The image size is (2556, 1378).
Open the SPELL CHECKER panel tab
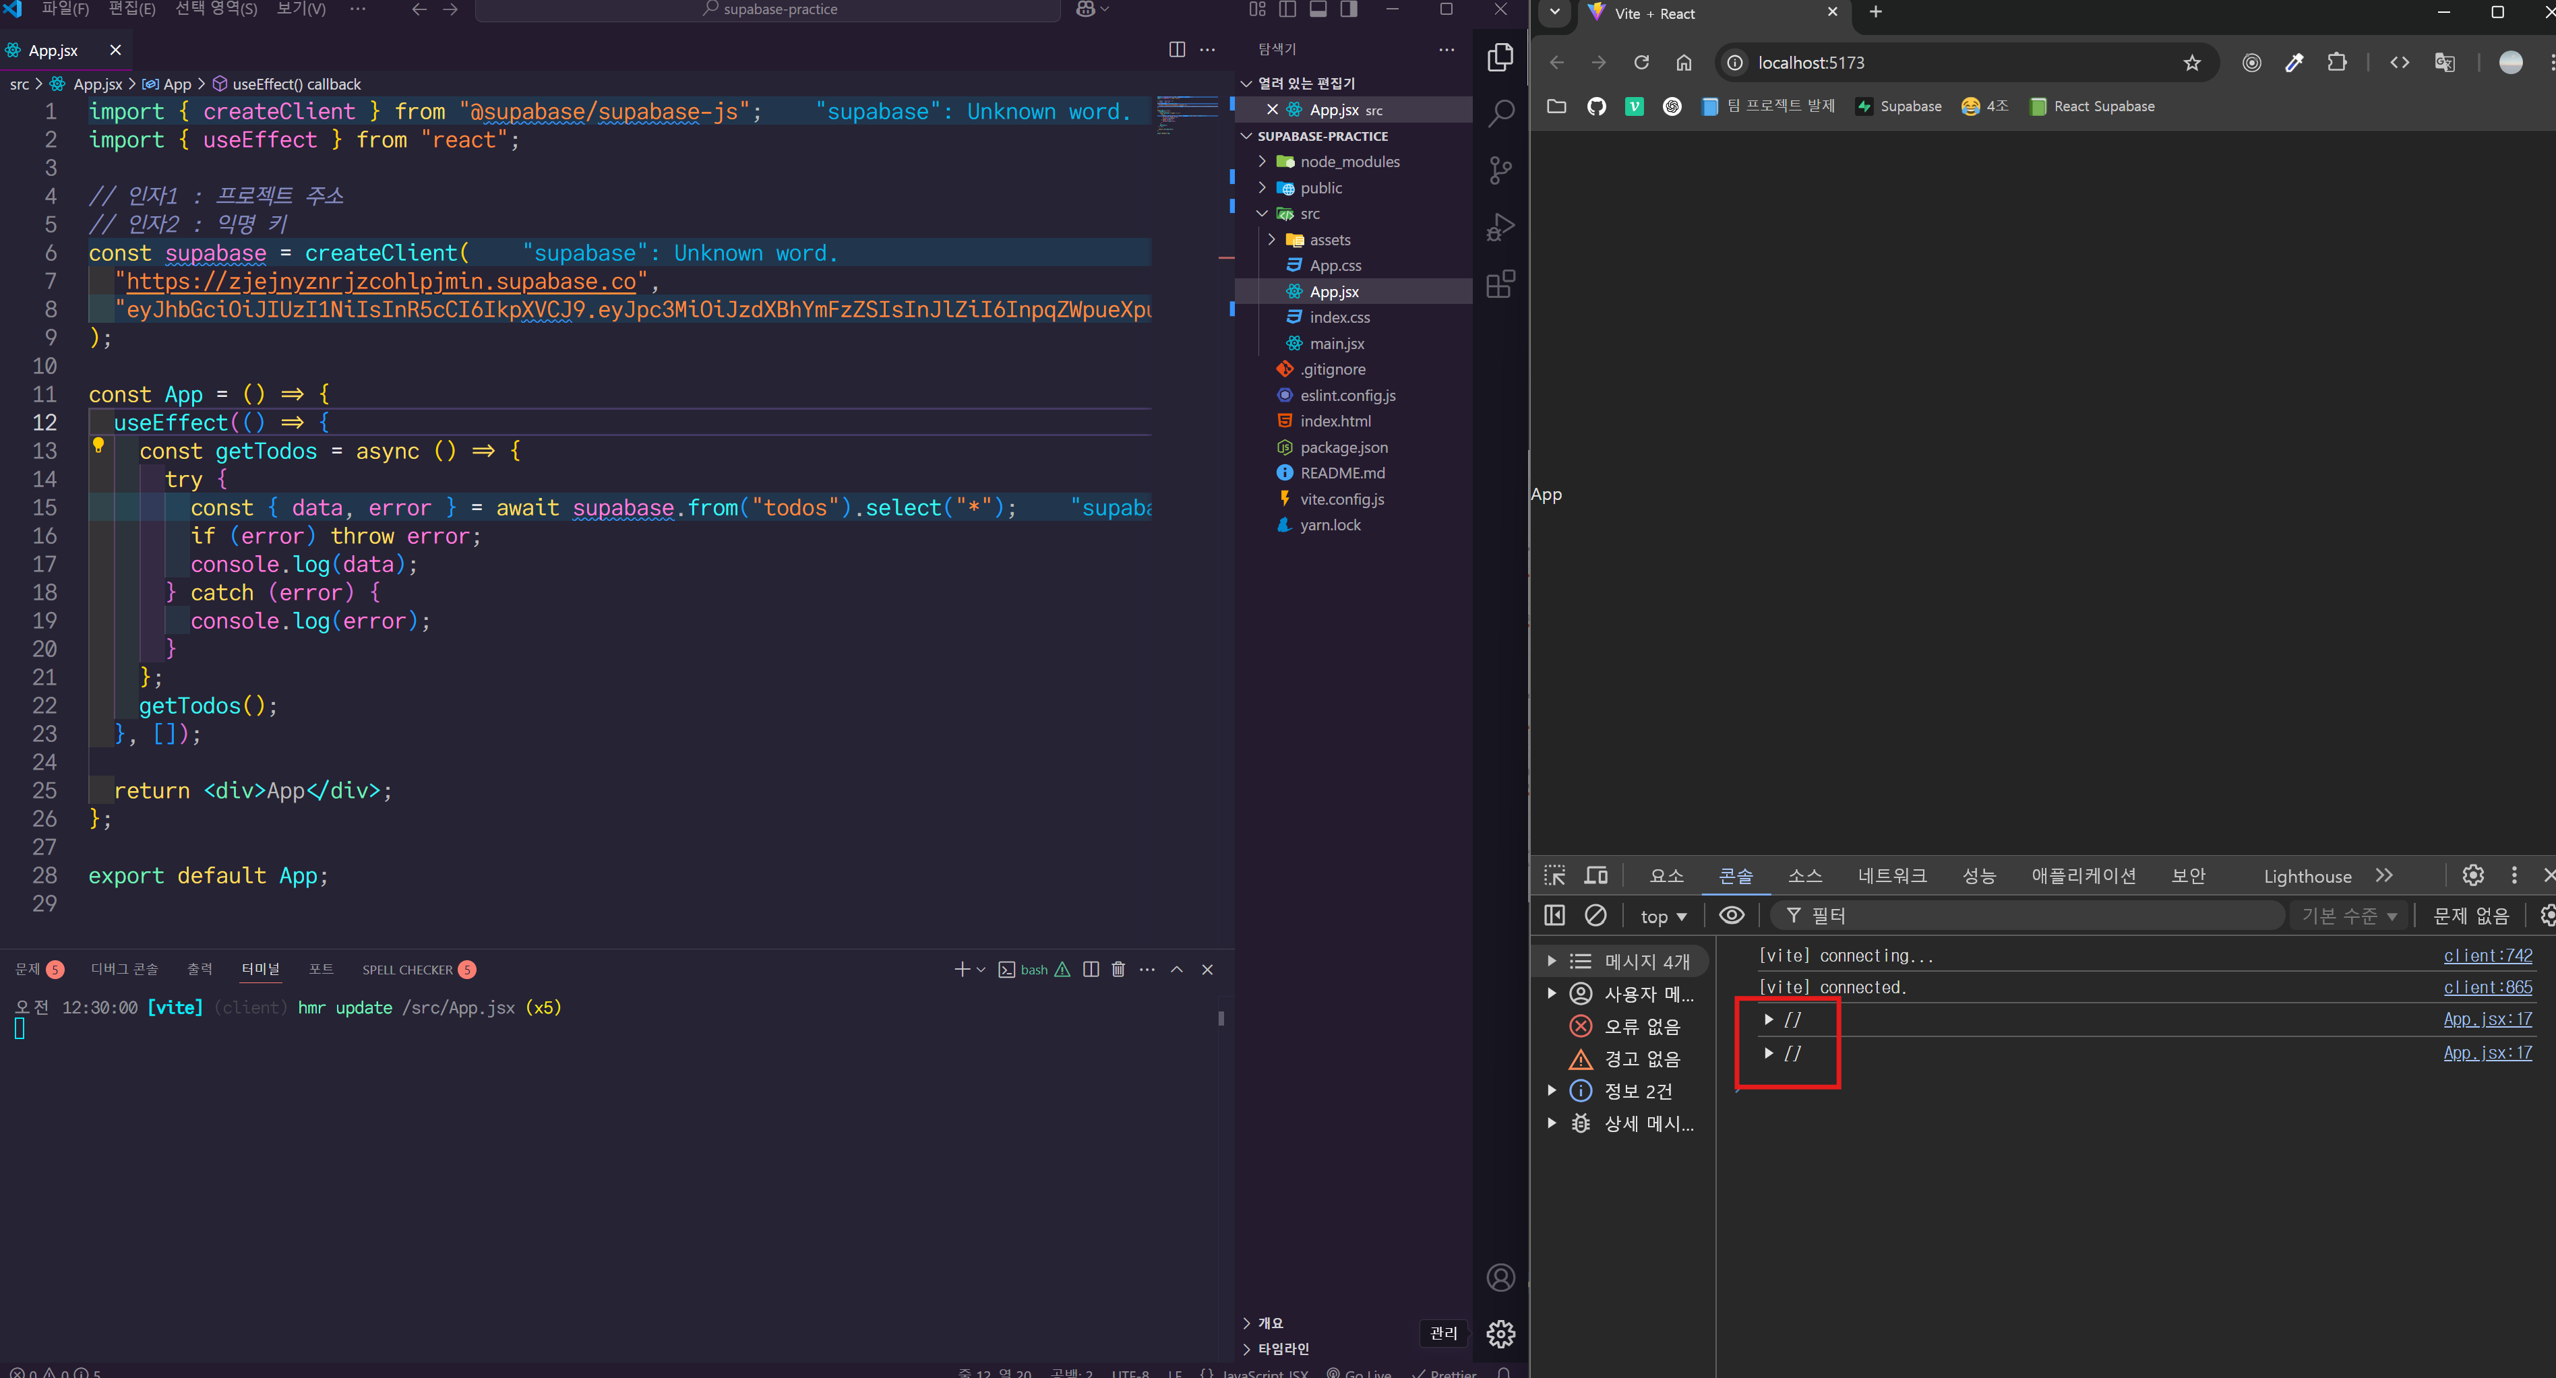[407, 969]
